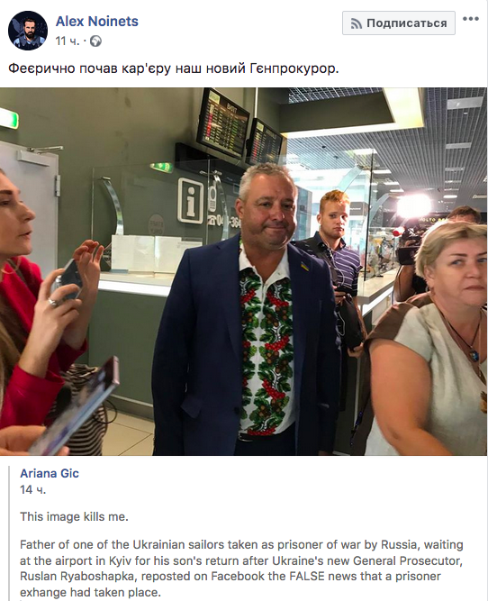488x601 pixels.
Task: Open the post's 11 ч. timestamp
Action: click(68, 41)
